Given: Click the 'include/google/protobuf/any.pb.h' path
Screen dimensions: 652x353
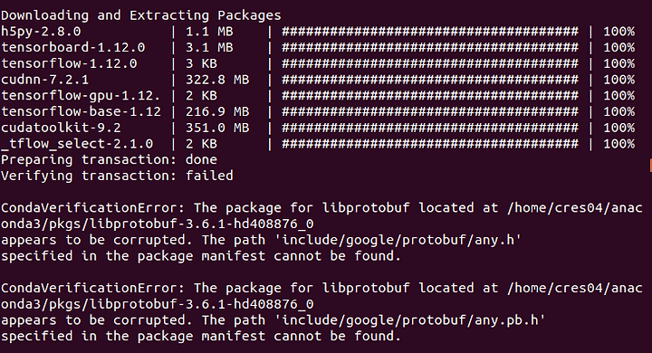Looking at the screenshot, I should point(413,320).
